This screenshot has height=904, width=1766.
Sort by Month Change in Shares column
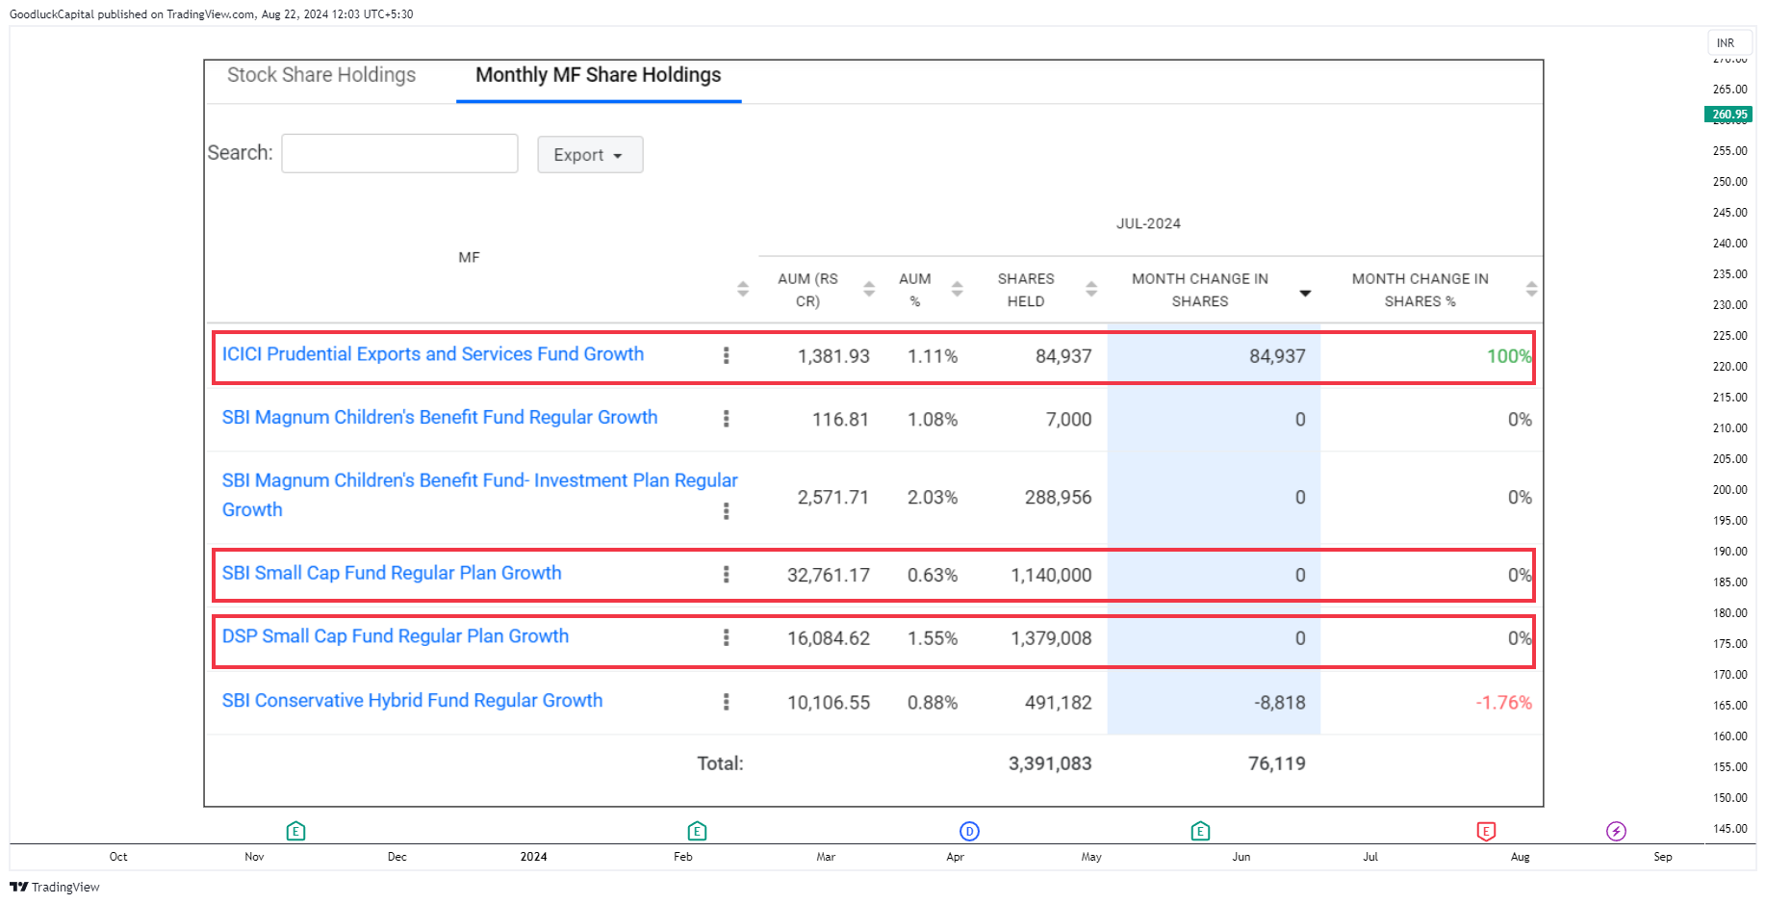(x=1305, y=293)
